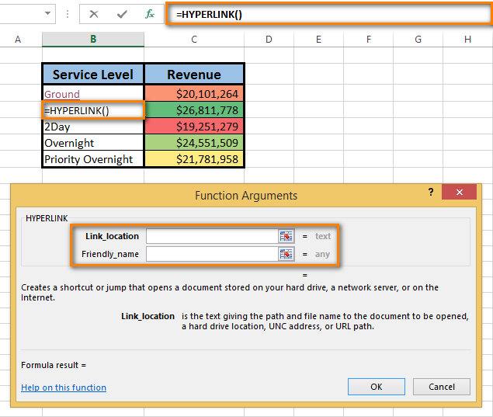Click the formula bar resize dots handle

click(68, 14)
